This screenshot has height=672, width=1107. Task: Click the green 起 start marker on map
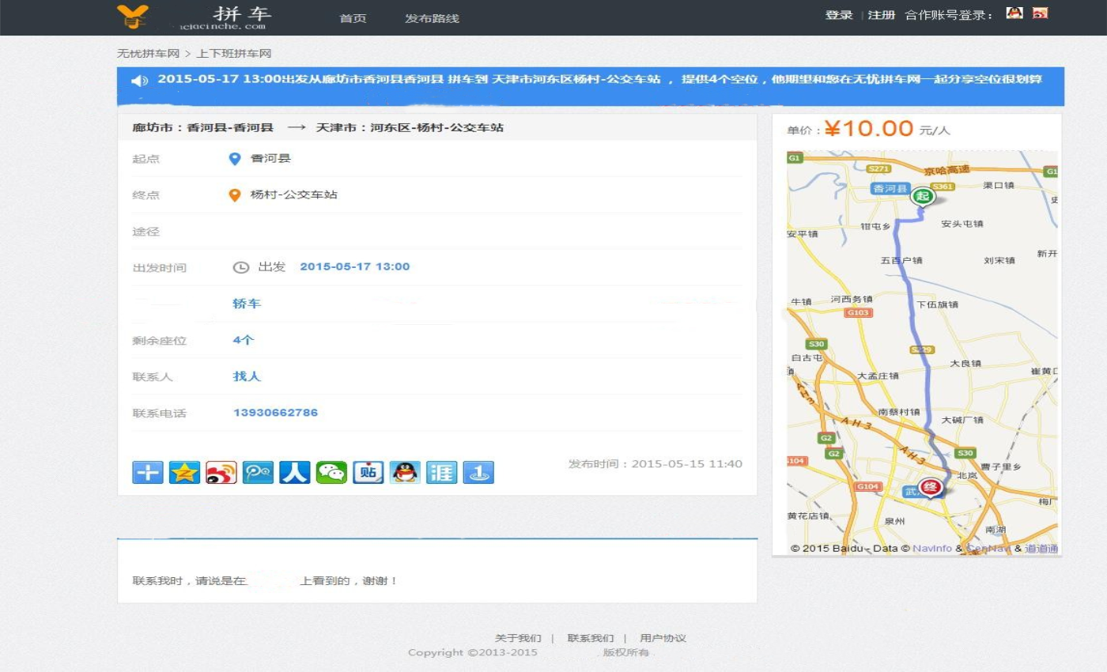921,196
